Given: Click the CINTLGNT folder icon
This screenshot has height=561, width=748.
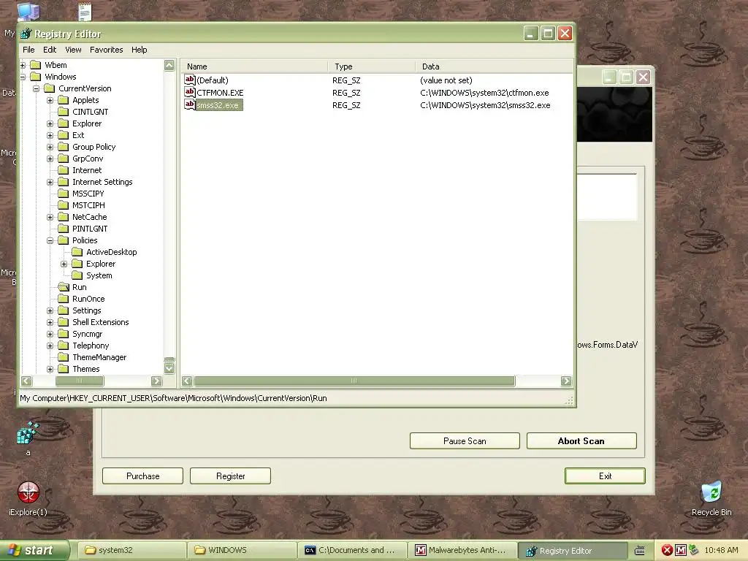Looking at the screenshot, I should 64,112.
